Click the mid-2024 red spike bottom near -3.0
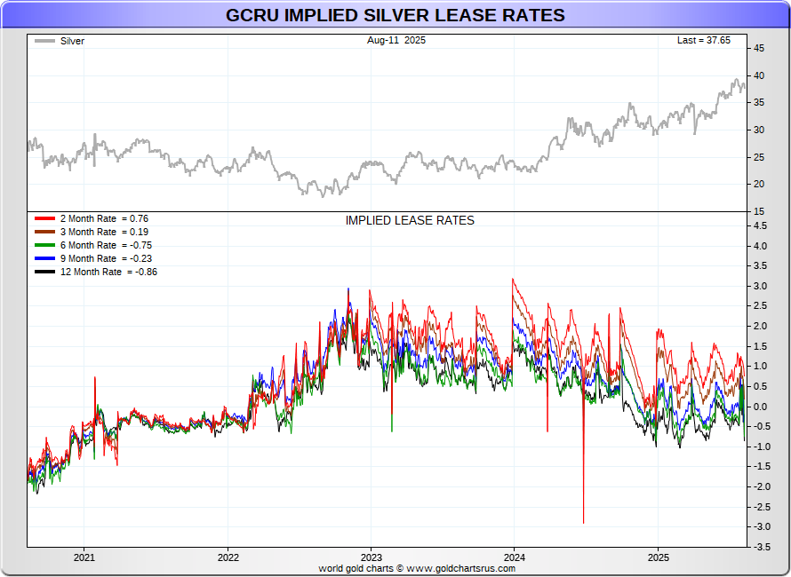The height and width of the screenshot is (577, 791). click(x=584, y=522)
